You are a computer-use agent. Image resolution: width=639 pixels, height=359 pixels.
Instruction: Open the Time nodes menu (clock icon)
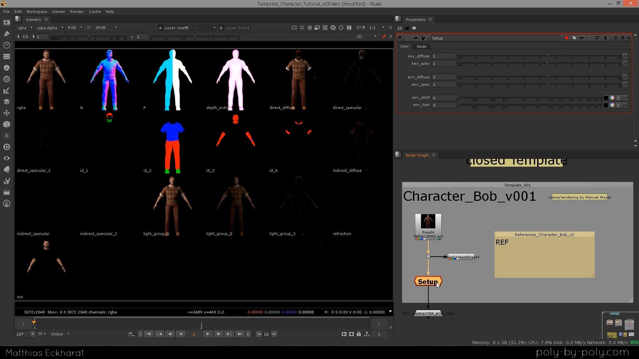pos(6,45)
